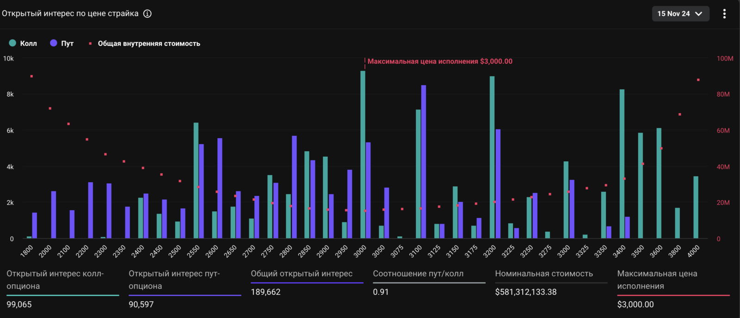Screen dimensions: 740x318
Task: Open the three-dot options menu
Action: click(x=724, y=14)
